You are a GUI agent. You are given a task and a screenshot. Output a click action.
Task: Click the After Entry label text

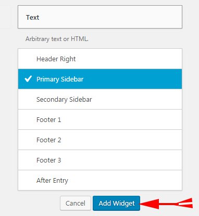click(52, 181)
